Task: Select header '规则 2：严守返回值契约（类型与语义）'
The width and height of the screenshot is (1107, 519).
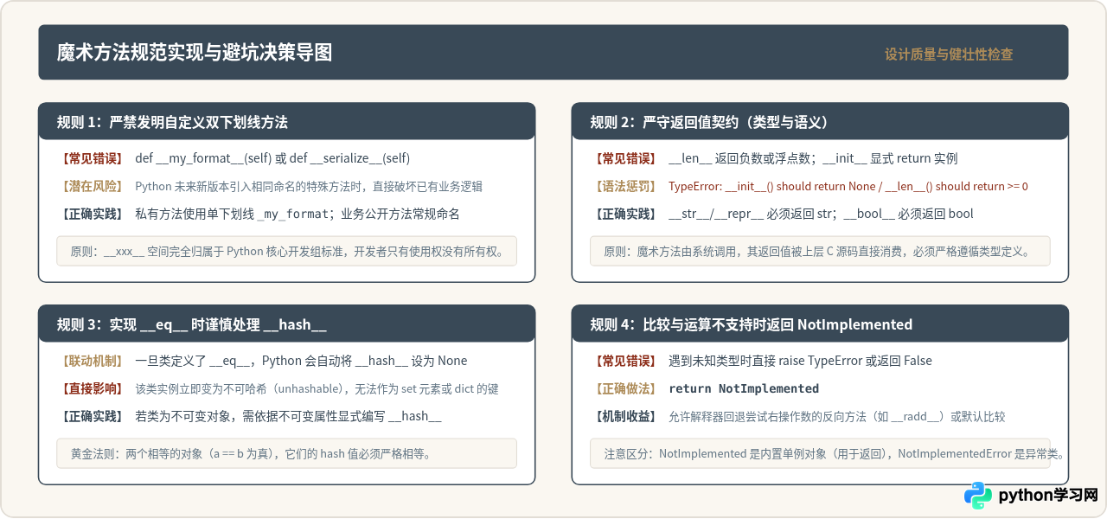Action: pyautogui.click(x=820, y=121)
